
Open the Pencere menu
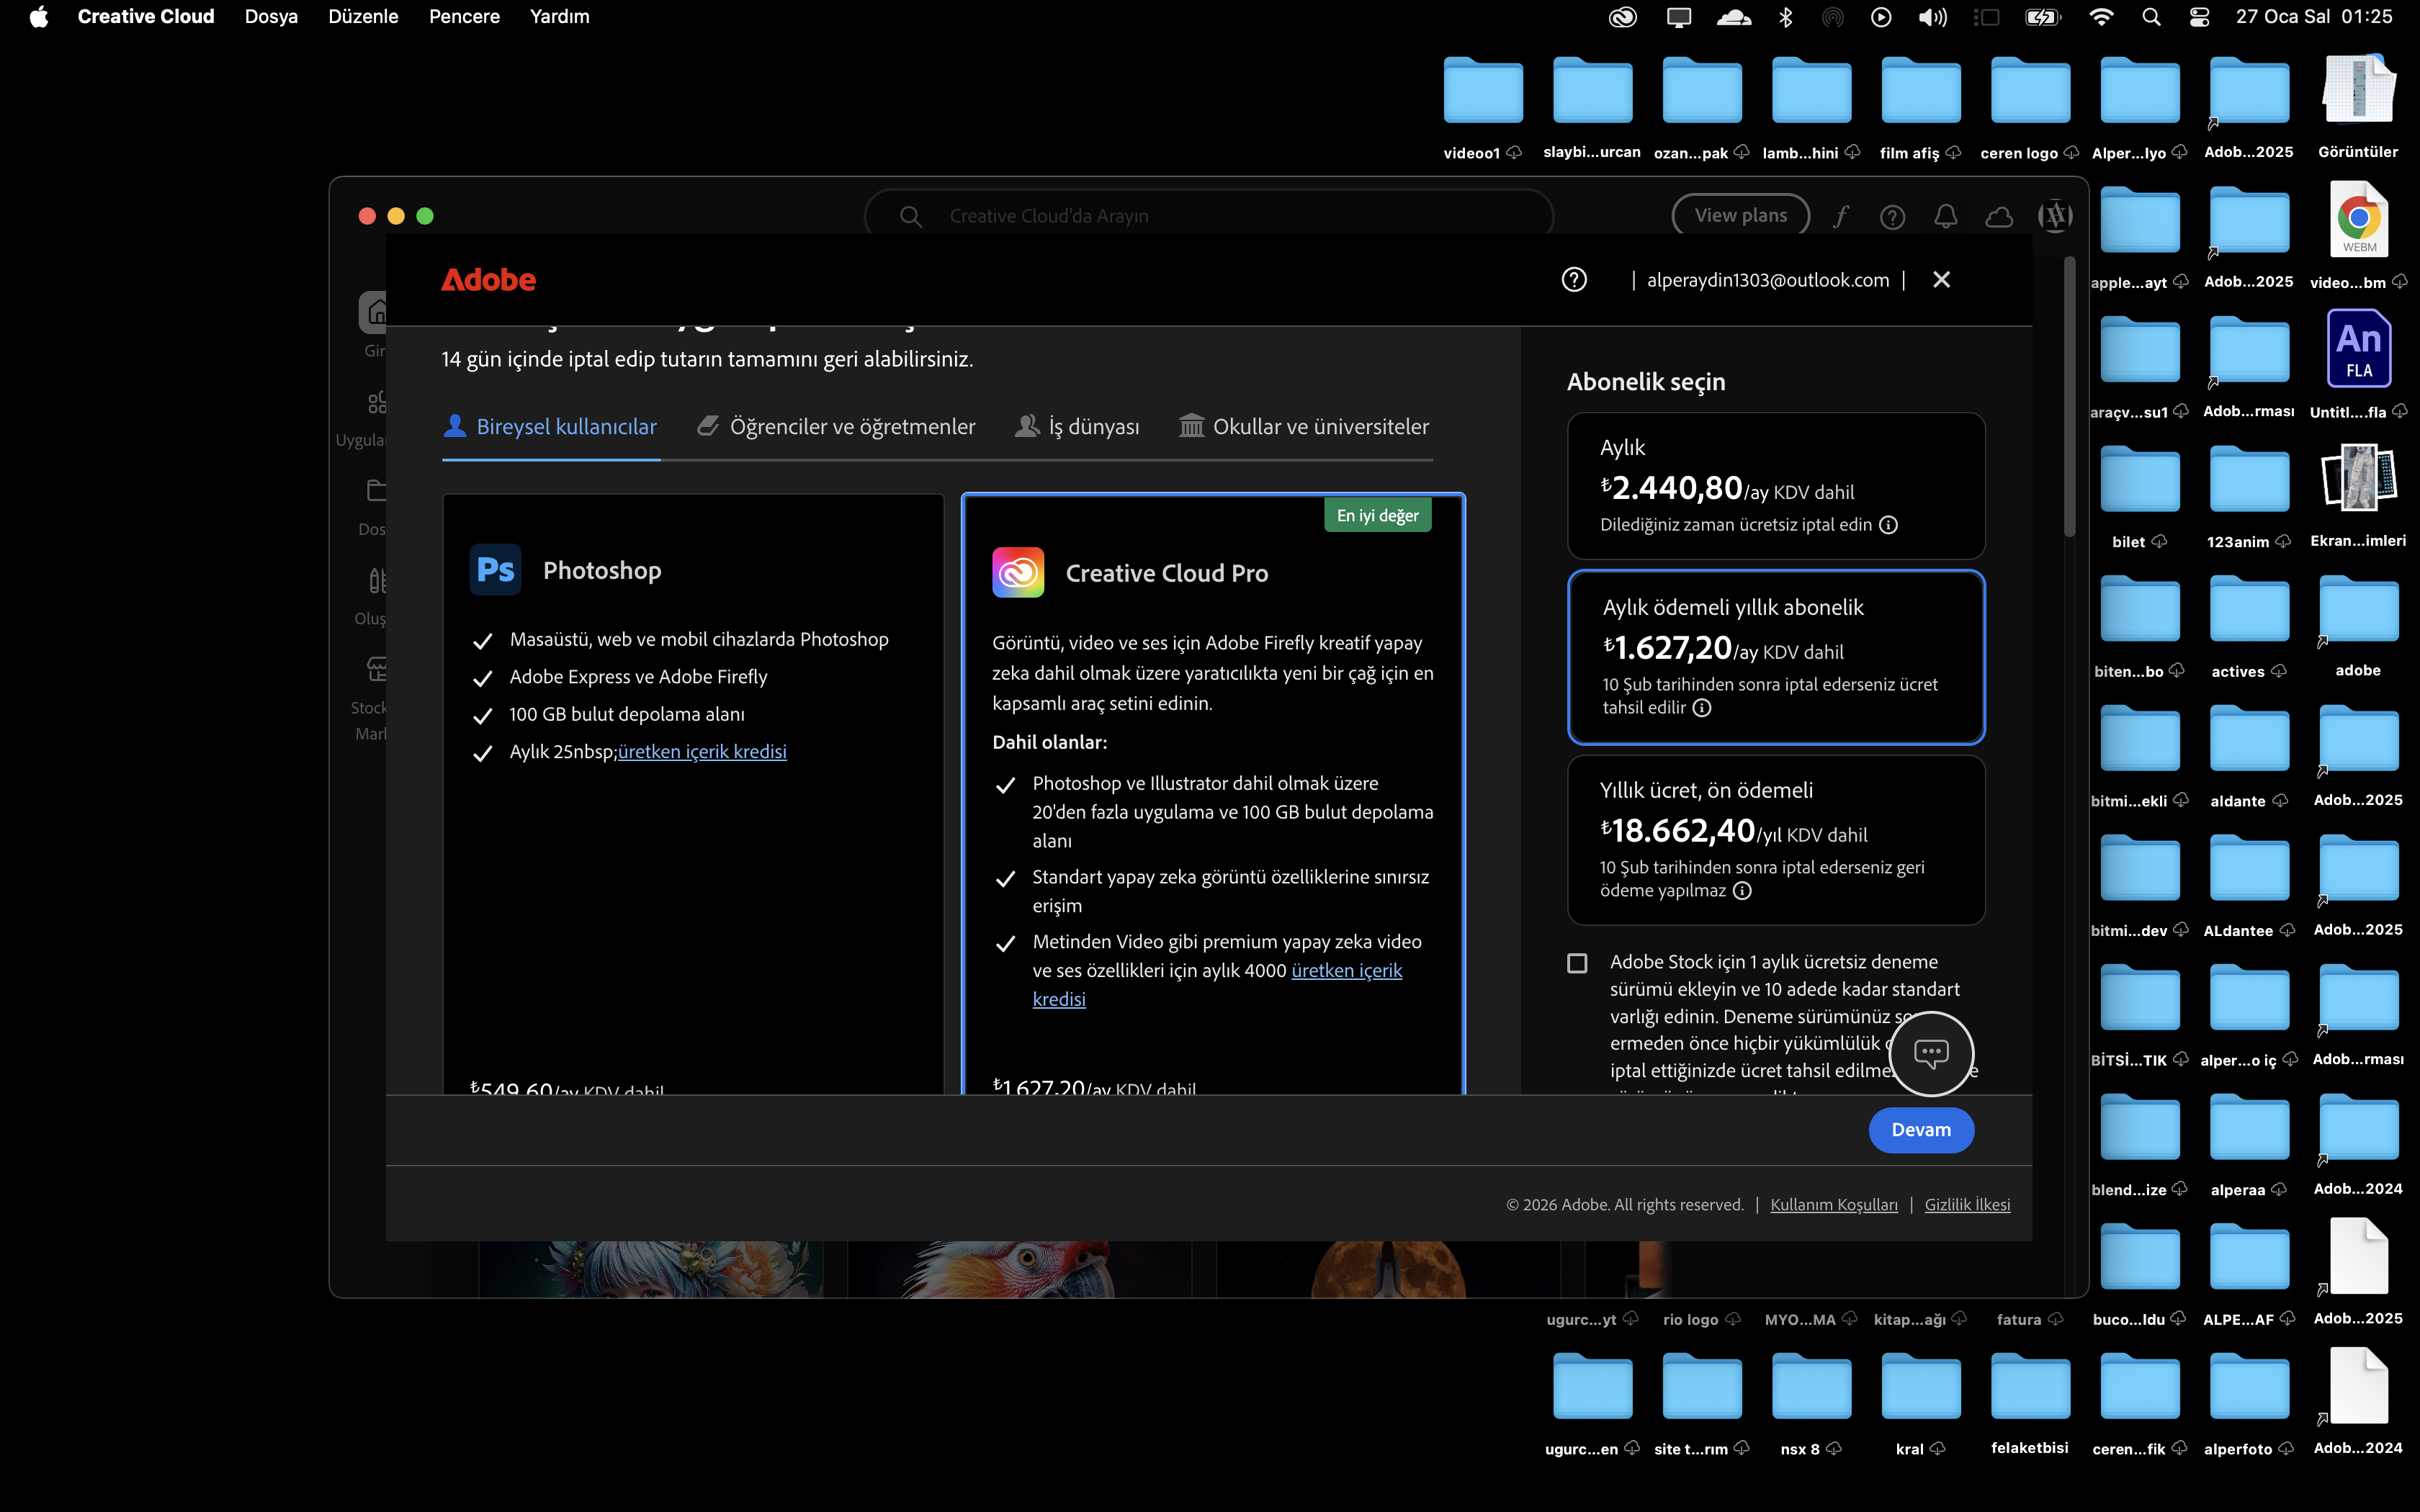464,17
